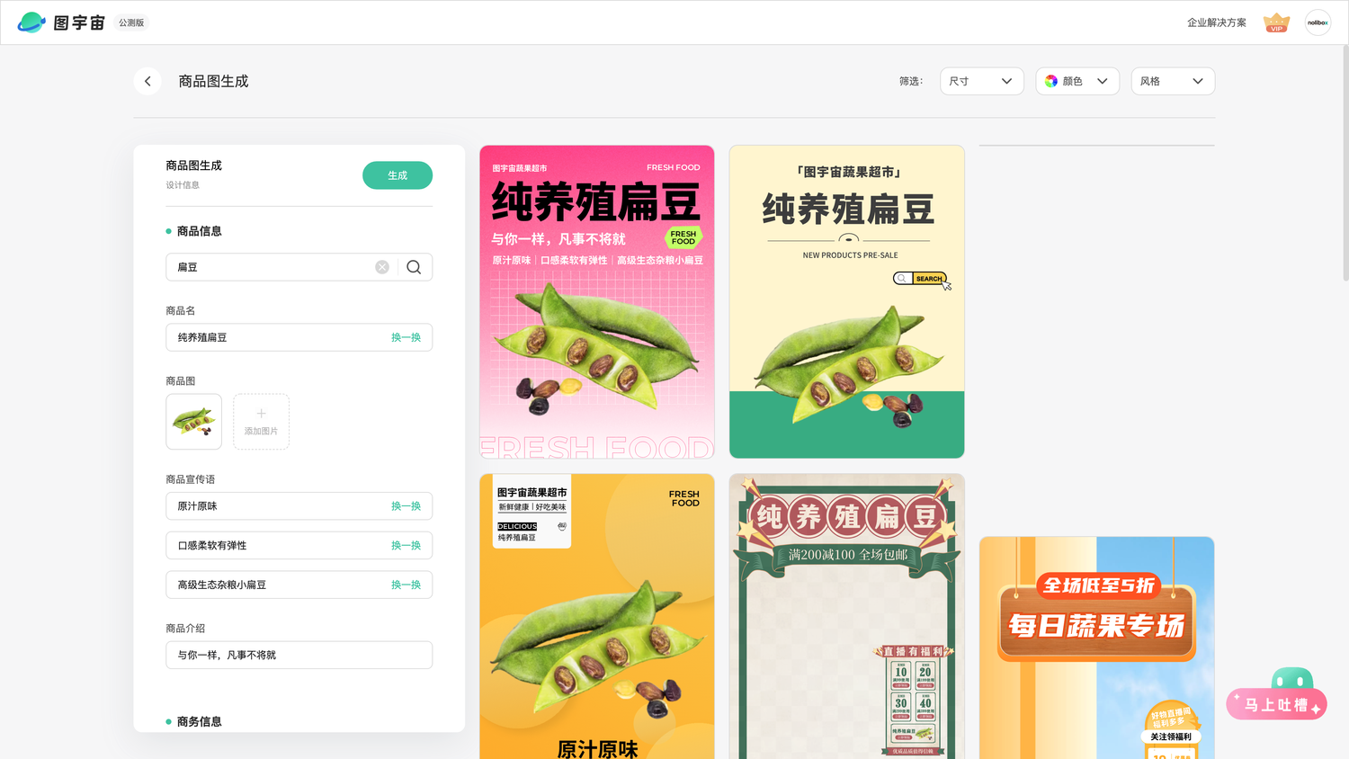Screen dimensions: 1349x759
Task: Click the 筛选: label
Action: (x=911, y=81)
